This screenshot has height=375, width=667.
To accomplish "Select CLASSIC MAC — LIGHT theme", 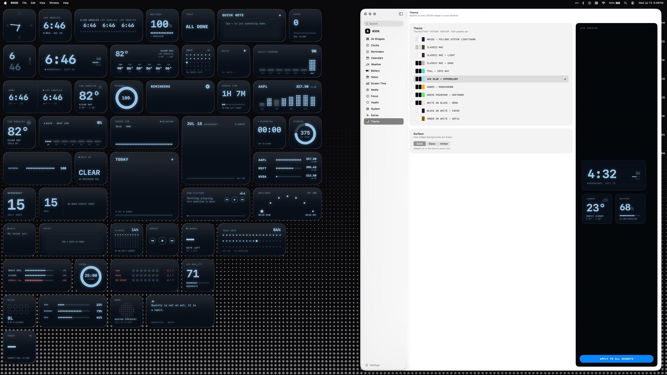I will (x=491, y=55).
